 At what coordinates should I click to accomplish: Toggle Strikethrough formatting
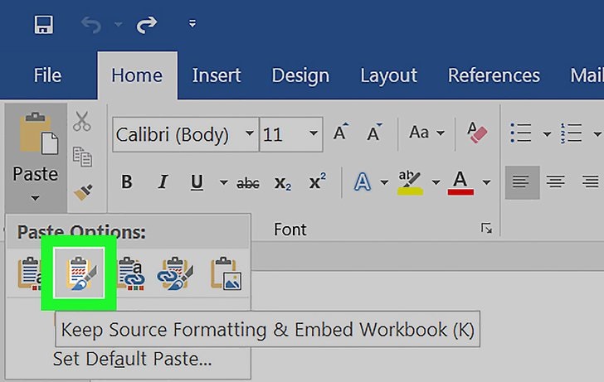[248, 183]
